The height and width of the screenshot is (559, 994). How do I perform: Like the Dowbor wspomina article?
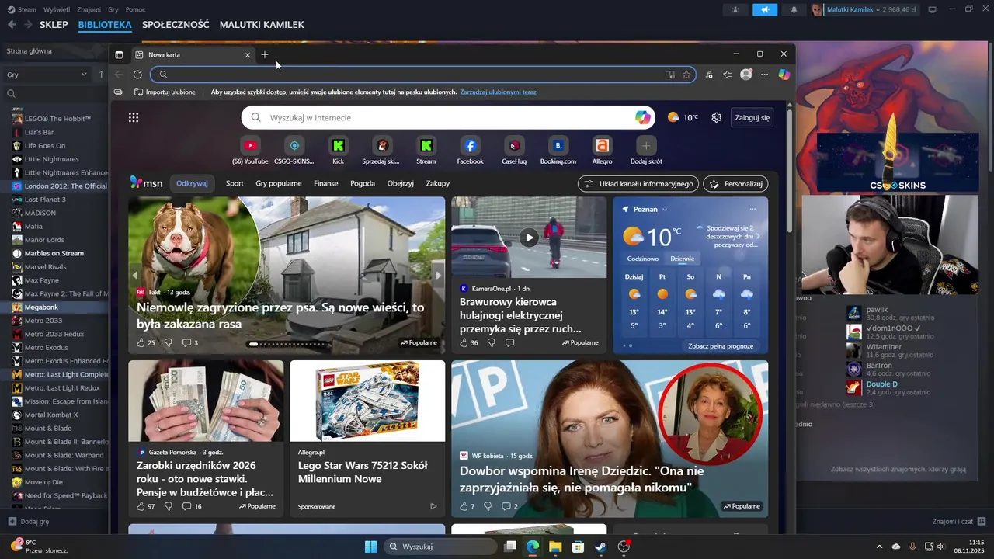pyautogui.click(x=464, y=506)
